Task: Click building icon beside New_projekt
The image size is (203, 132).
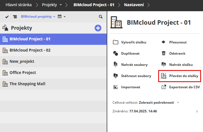Action: click(5, 62)
